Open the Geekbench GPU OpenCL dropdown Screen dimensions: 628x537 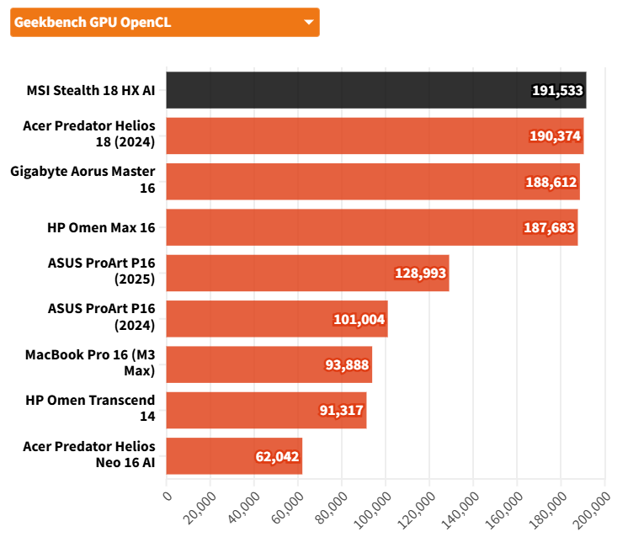click(164, 22)
